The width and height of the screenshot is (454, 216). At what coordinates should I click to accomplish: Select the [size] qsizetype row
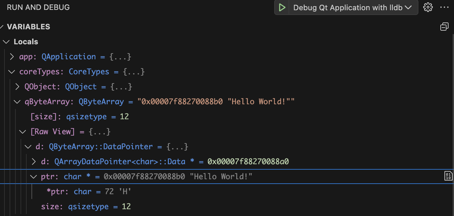pos(79,117)
